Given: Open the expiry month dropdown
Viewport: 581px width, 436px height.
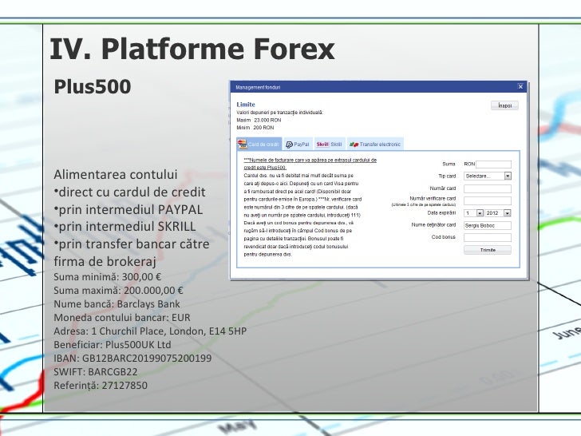Looking at the screenshot, I should coord(474,213).
